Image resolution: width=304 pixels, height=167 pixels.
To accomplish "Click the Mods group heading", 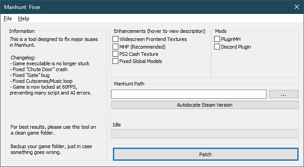I will tap(220, 31).
